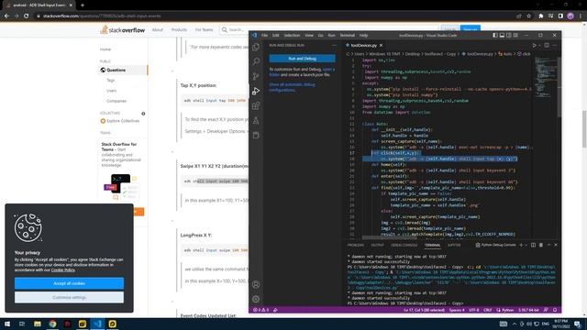The height and width of the screenshot is (330, 587).
Task: Toggle bottom panel layout in VS Code title bar
Action: click(x=502, y=35)
